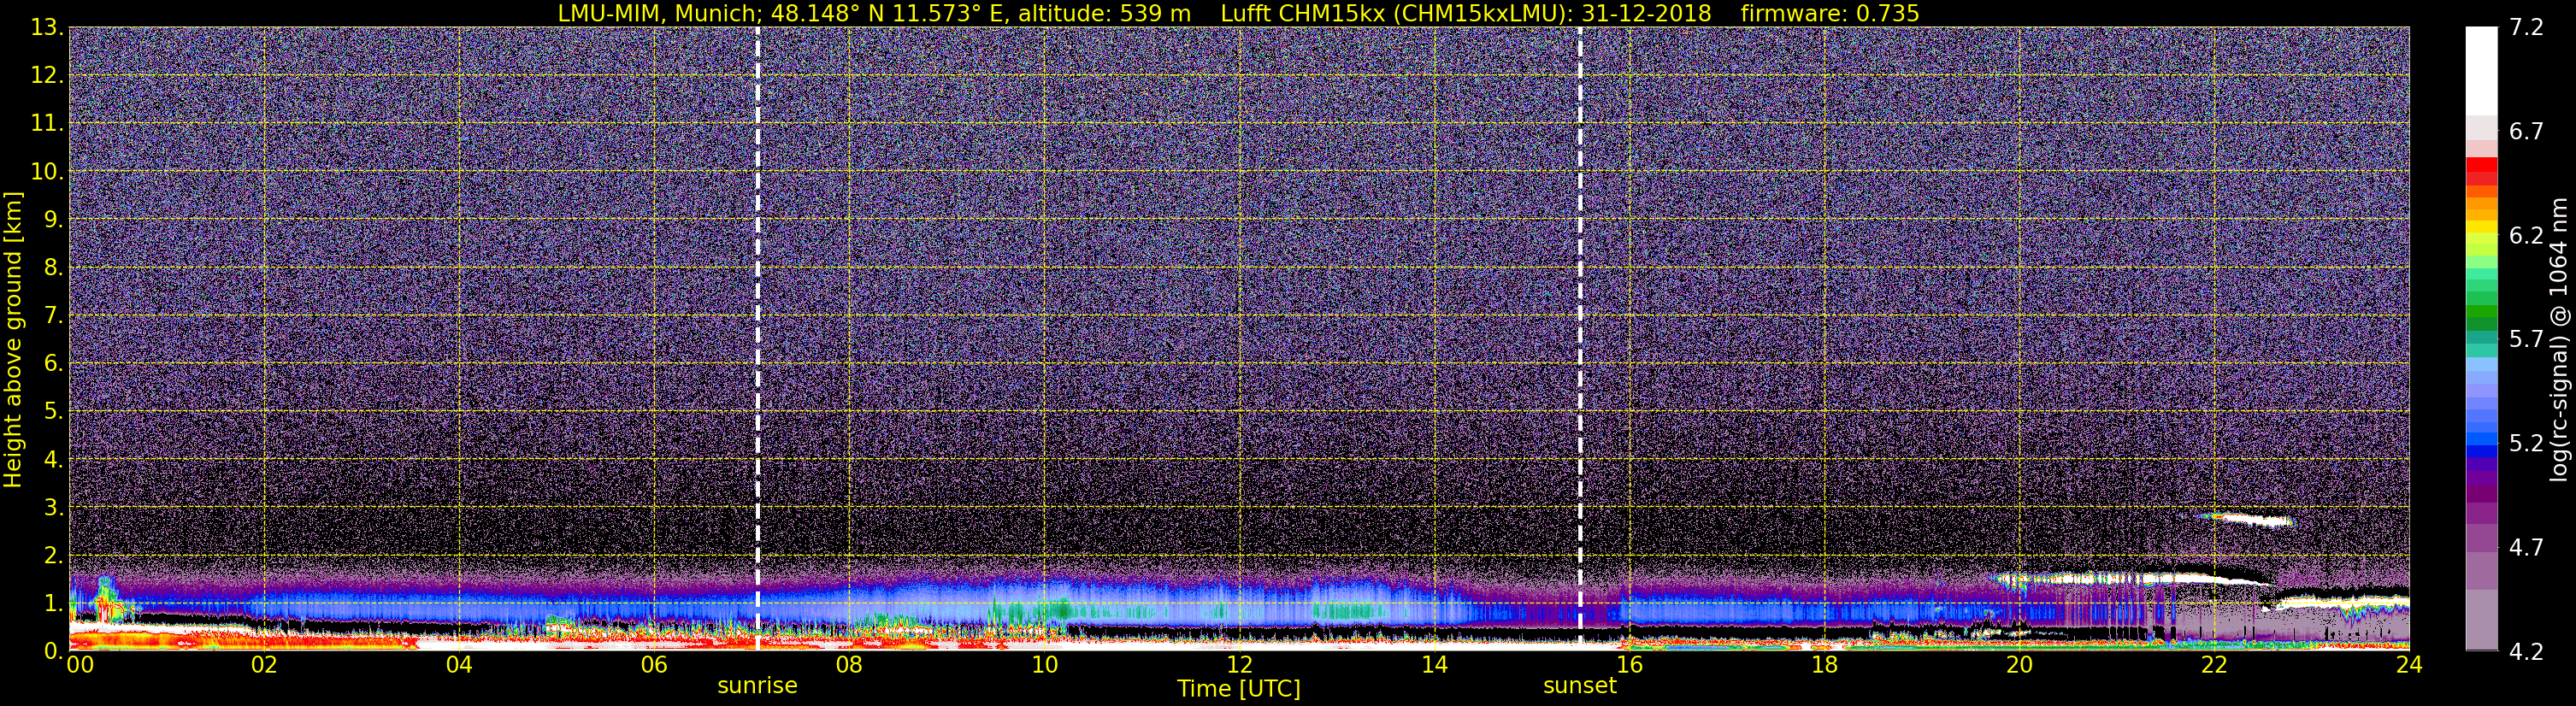Screen dimensions: 2576x706
Task: Click the x-axis tick label '06'
Action: point(653,666)
